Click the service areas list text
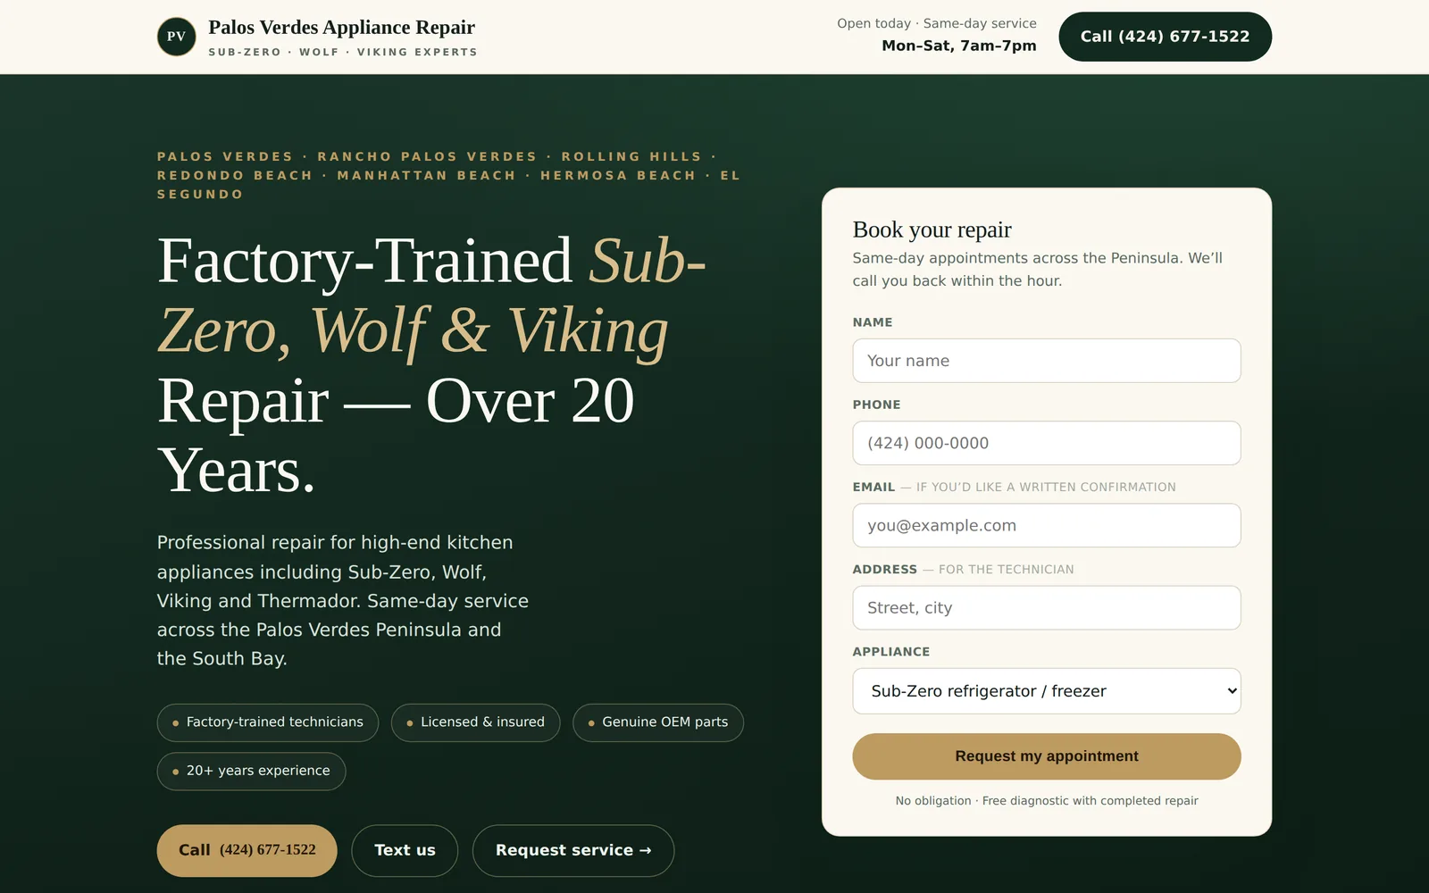 pyautogui.click(x=449, y=175)
